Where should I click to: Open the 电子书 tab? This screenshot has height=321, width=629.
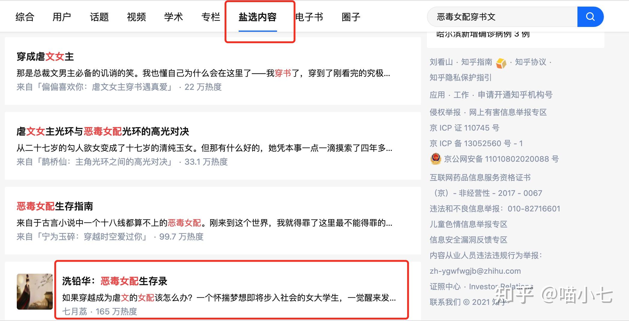(309, 17)
